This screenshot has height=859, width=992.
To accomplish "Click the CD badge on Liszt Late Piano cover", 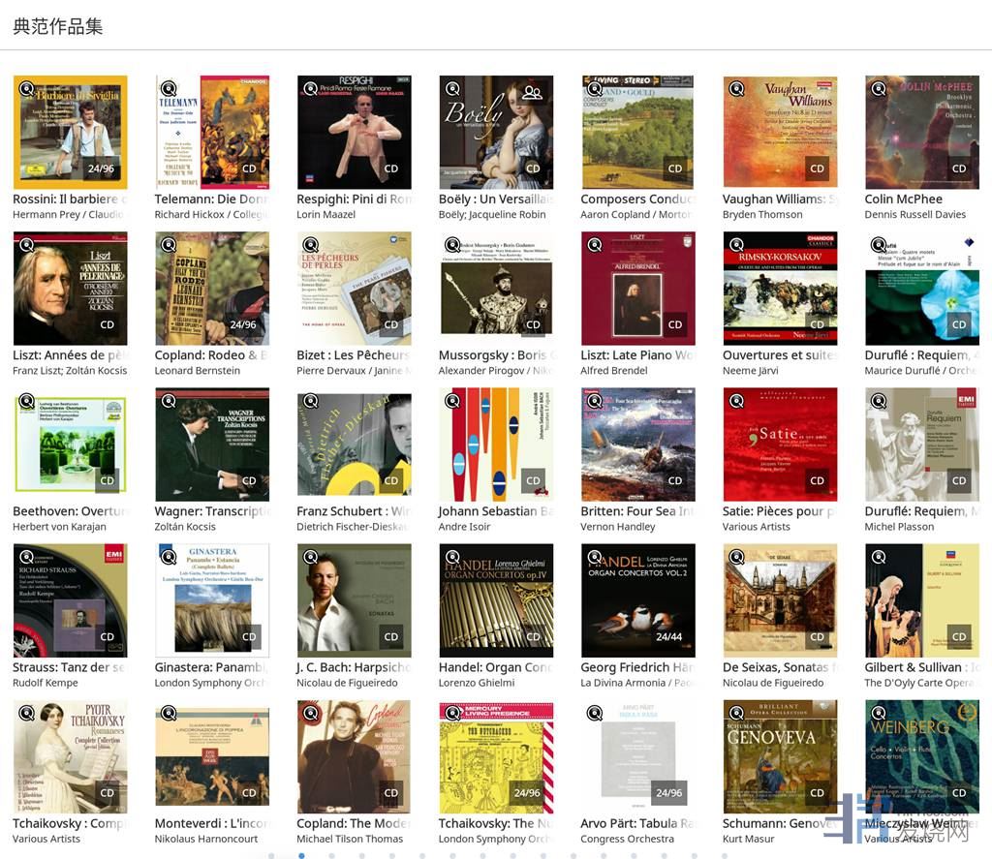I will pyautogui.click(x=675, y=324).
